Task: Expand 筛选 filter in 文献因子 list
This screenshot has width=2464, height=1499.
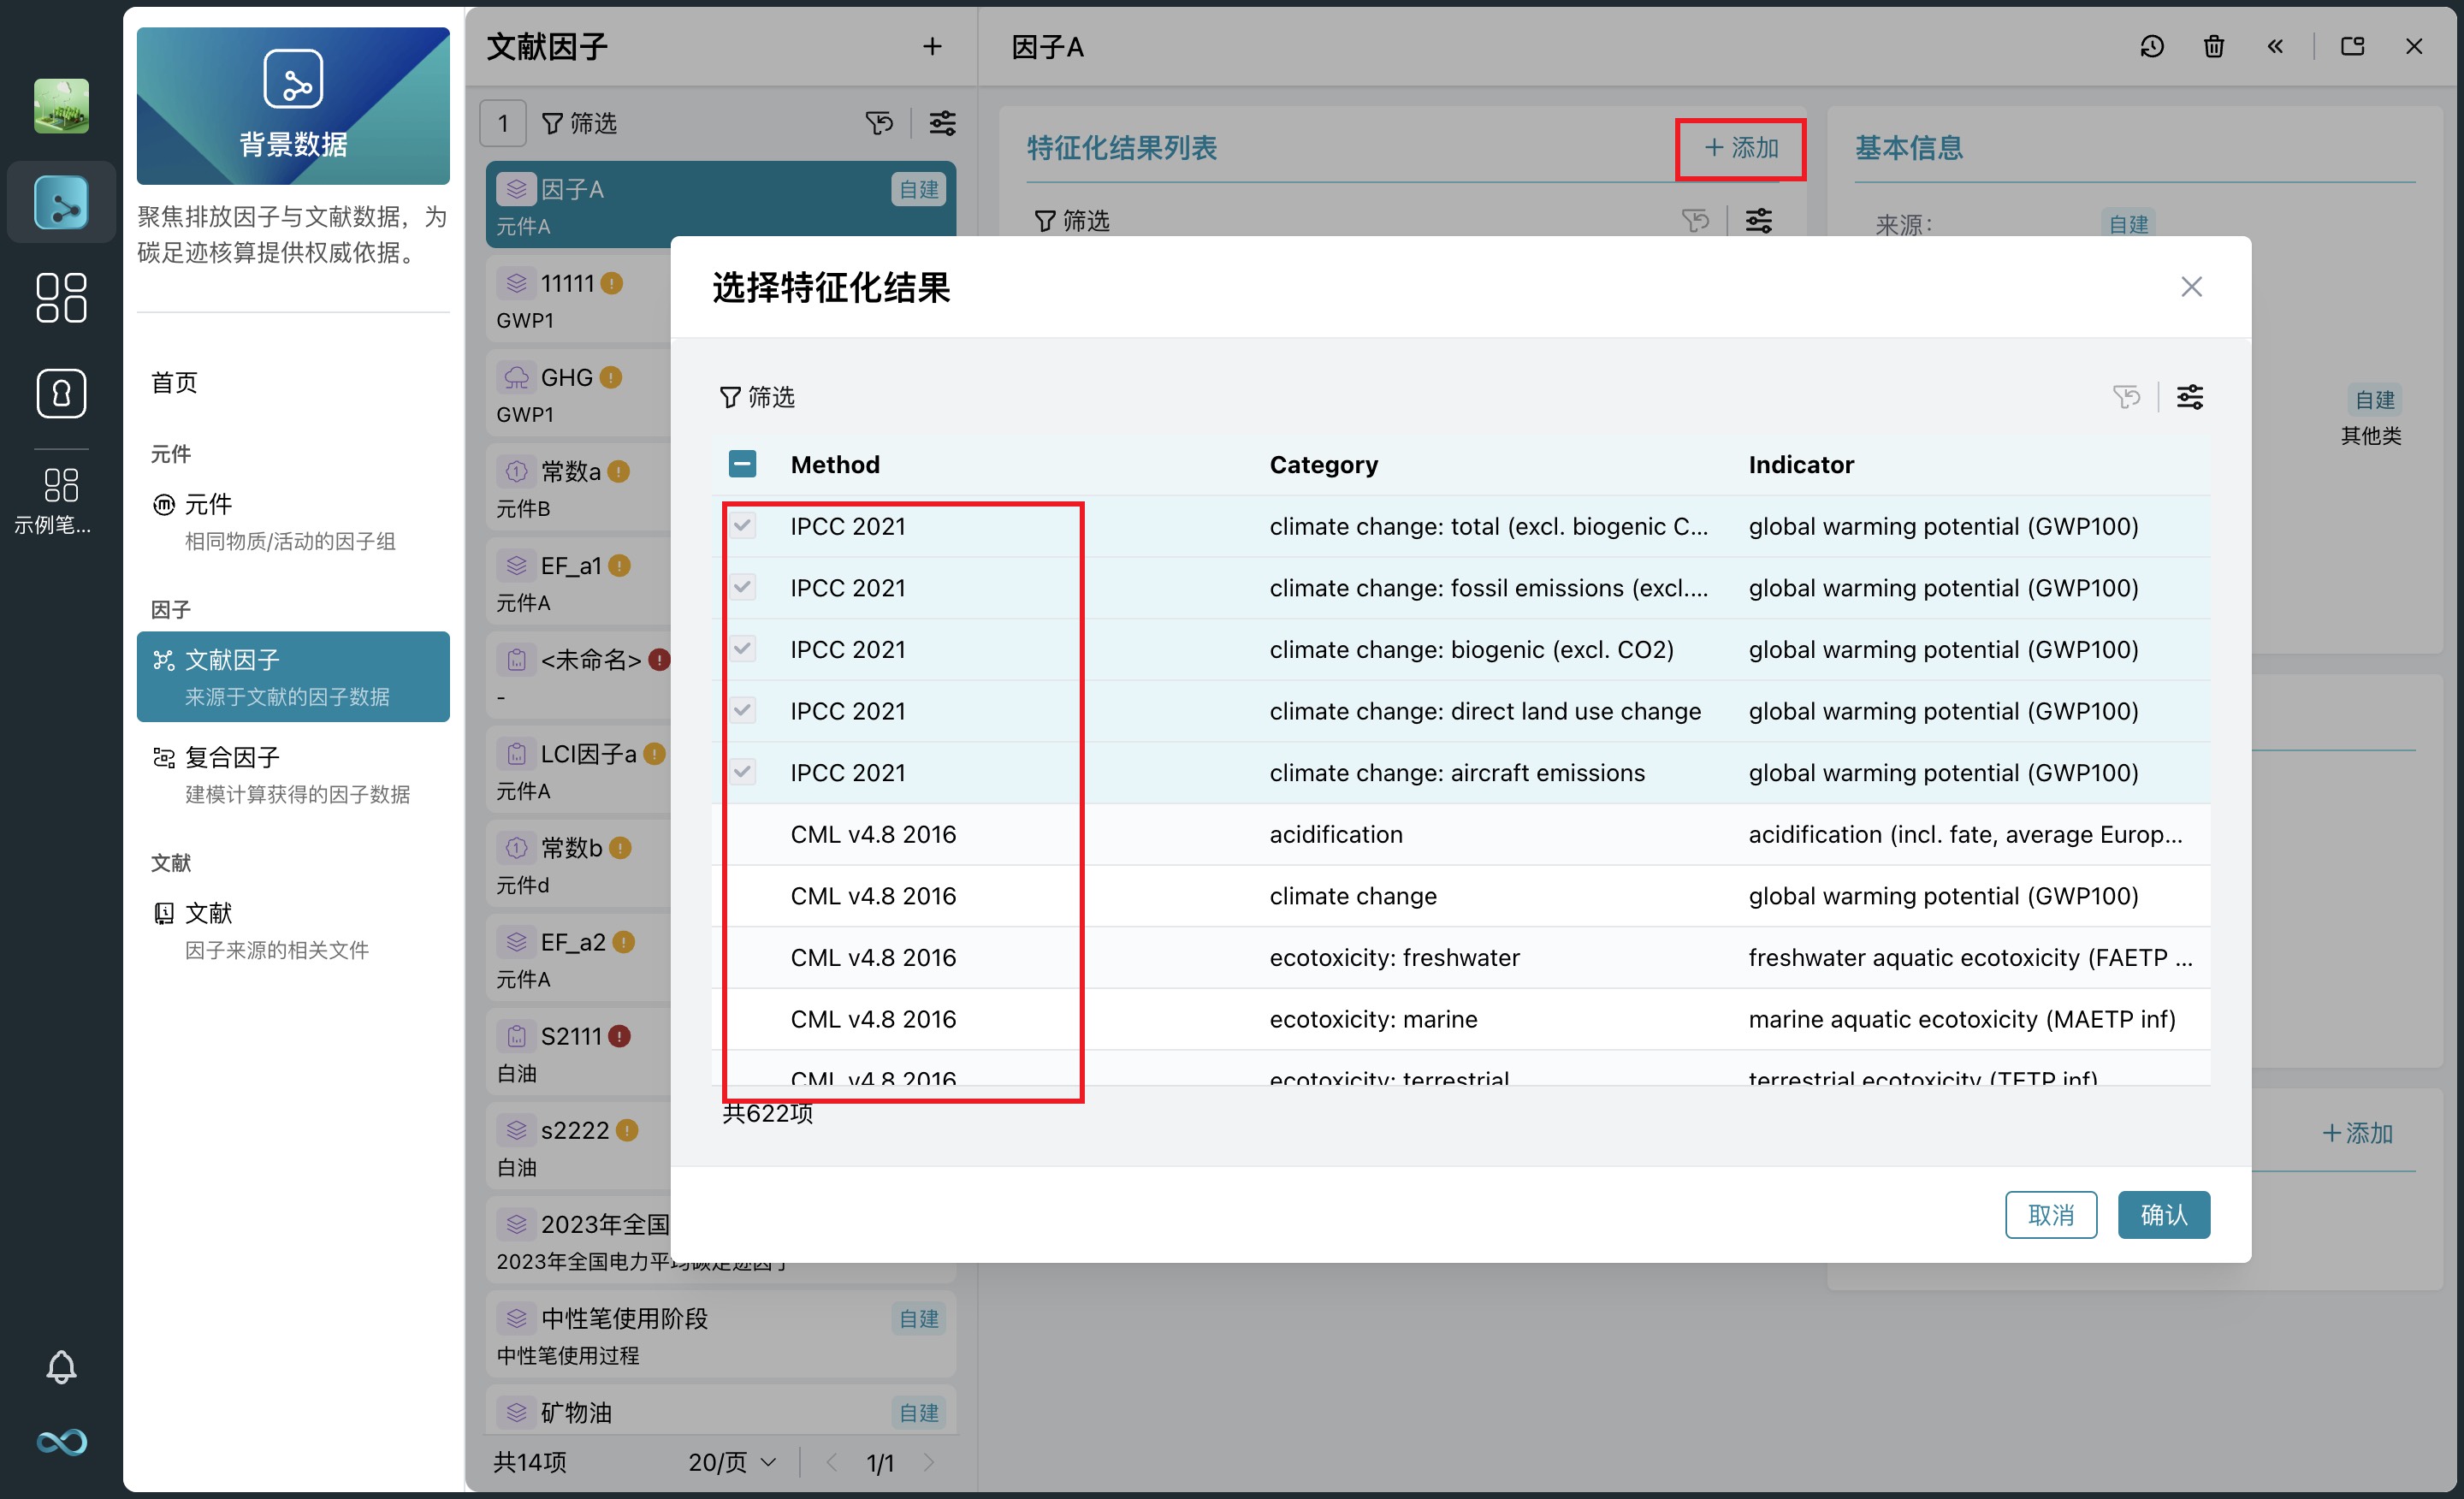Action: point(580,123)
